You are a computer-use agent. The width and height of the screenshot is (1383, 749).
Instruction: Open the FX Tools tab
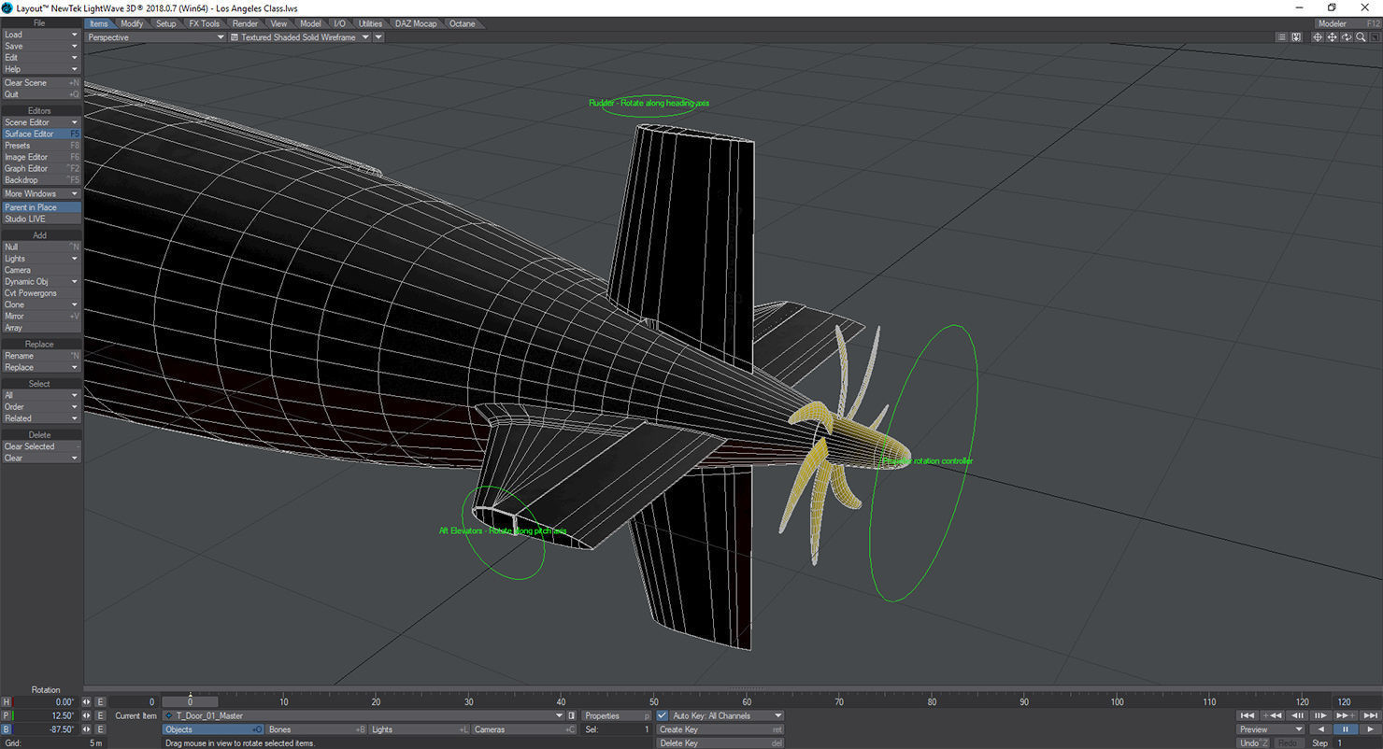205,23
